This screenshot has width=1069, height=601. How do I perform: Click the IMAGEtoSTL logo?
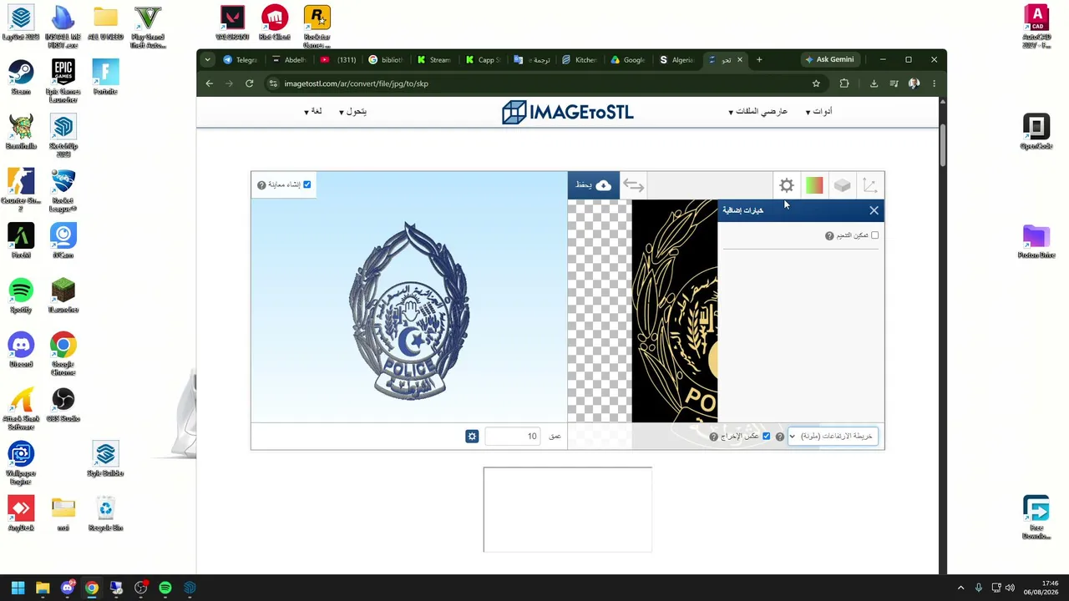pos(568,112)
